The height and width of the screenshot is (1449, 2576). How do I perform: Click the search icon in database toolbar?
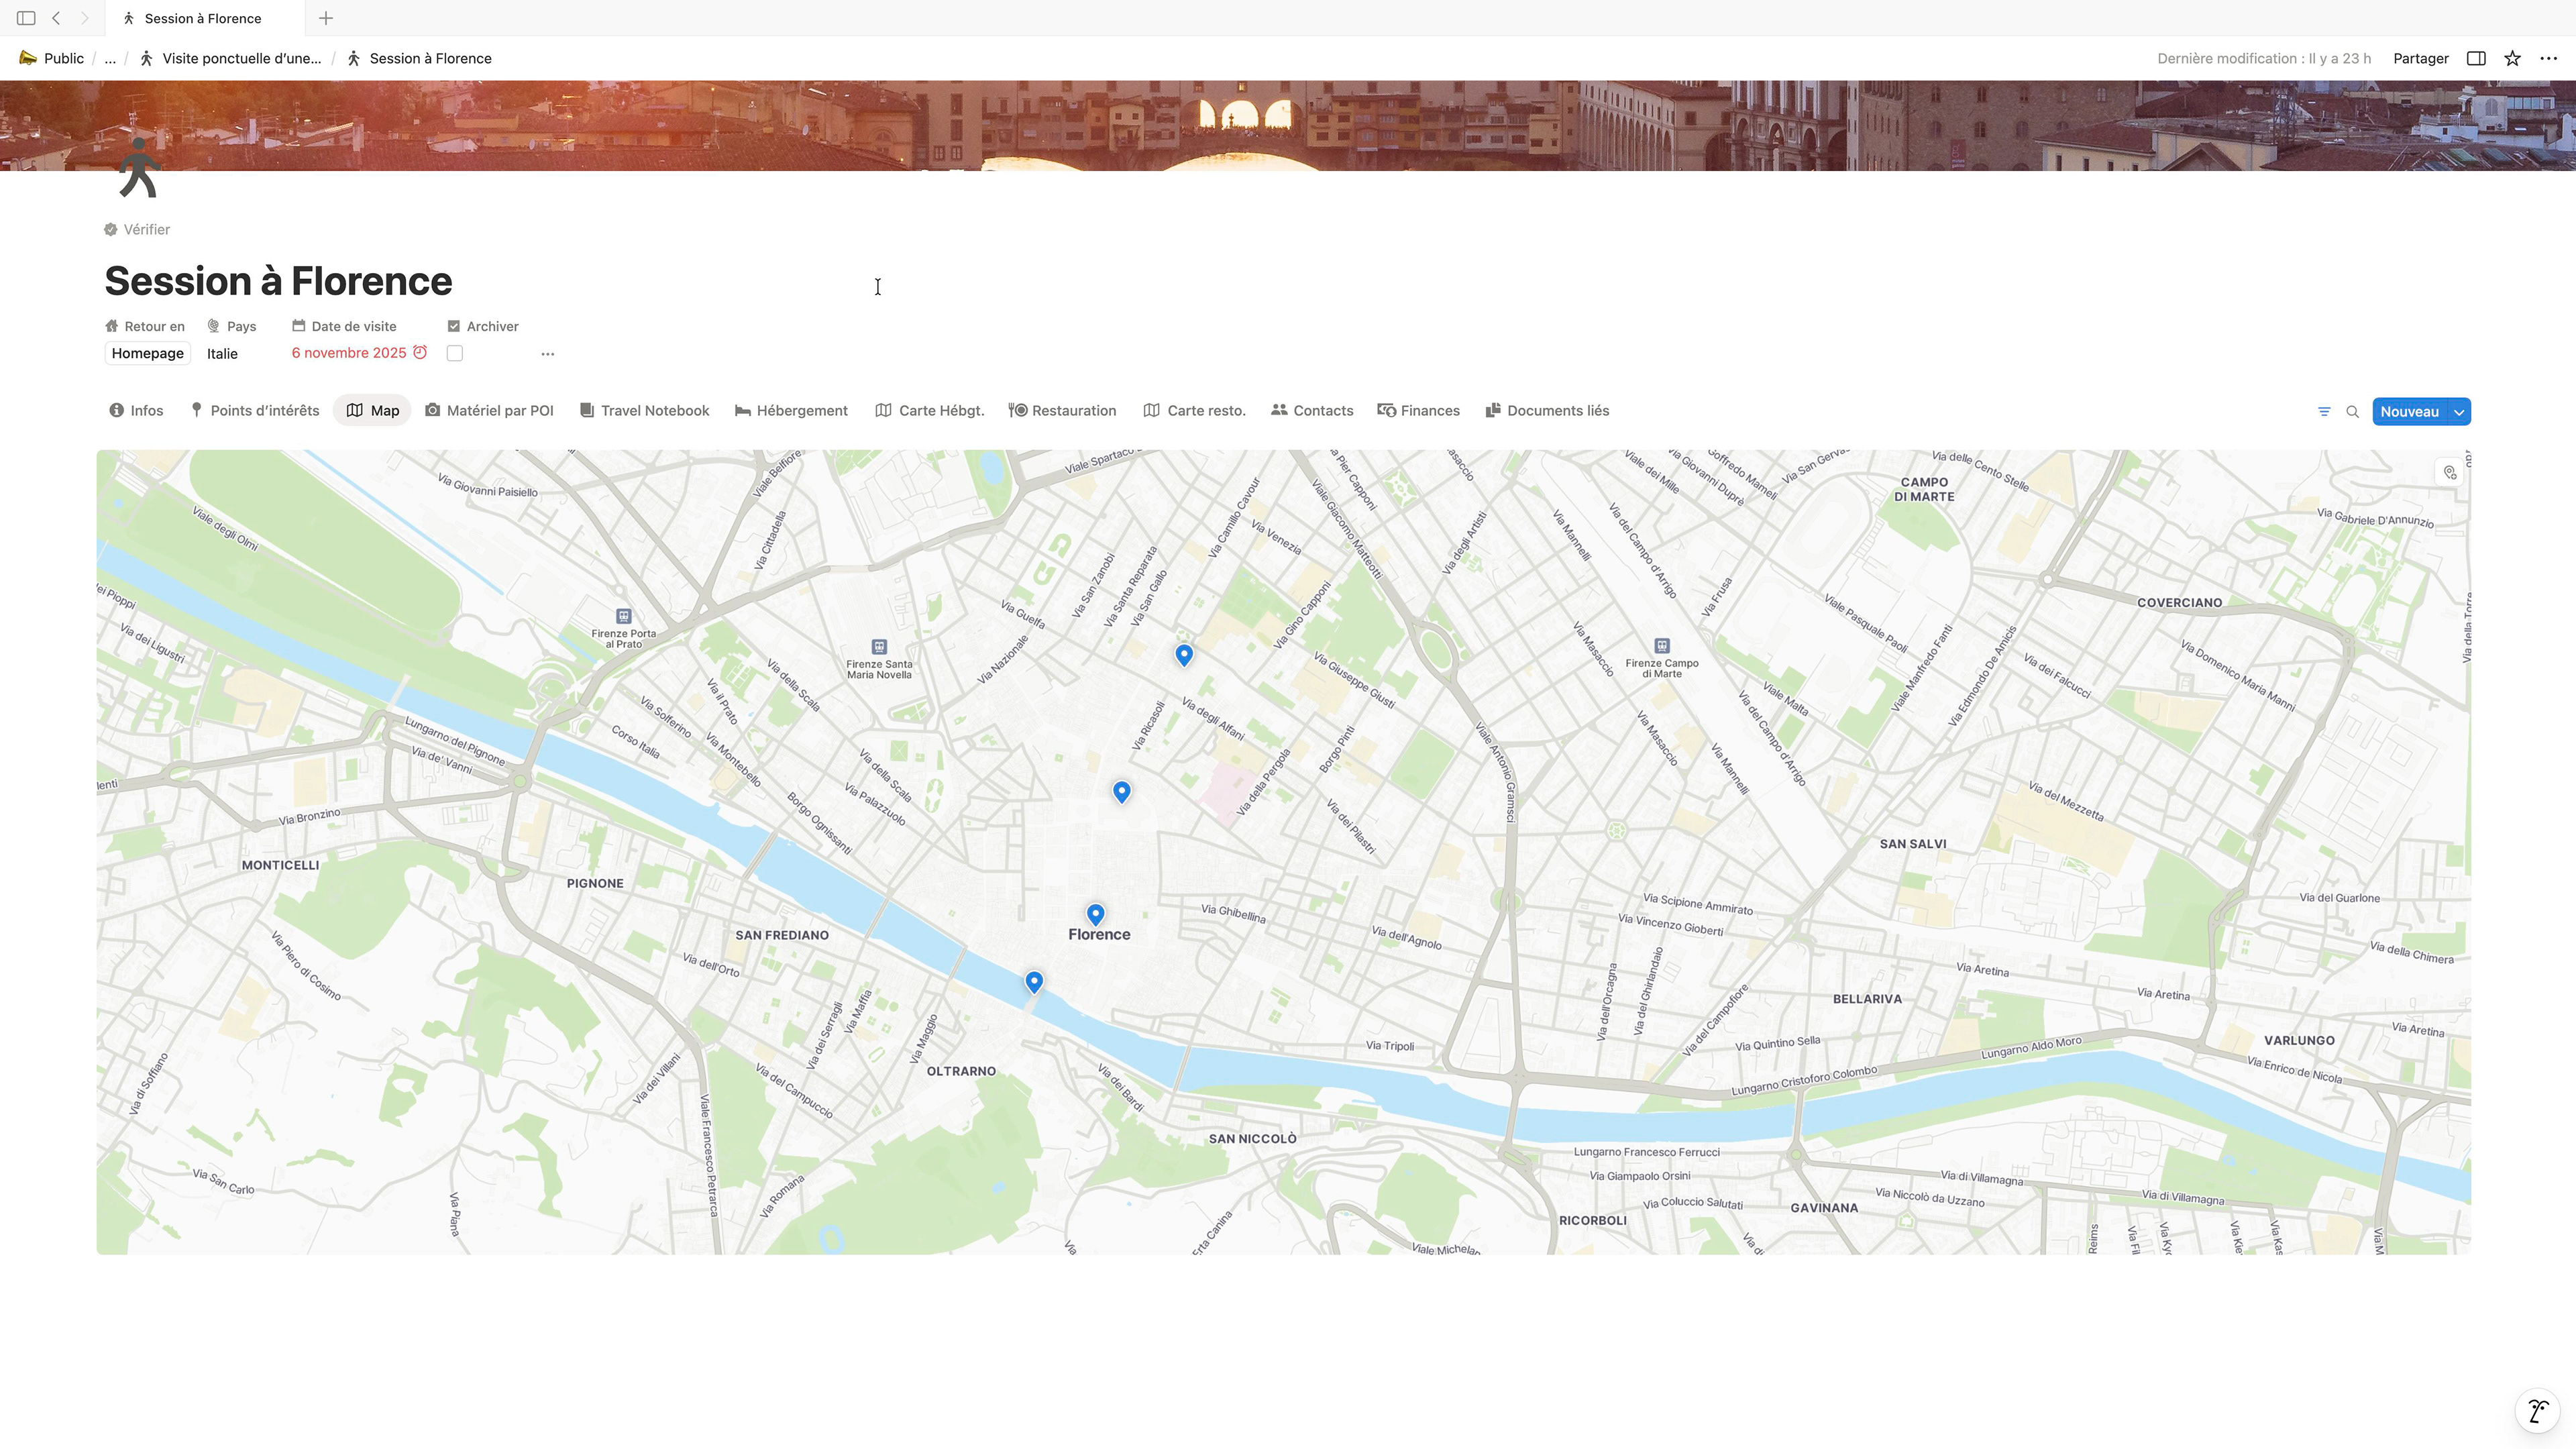click(x=2353, y=412)
